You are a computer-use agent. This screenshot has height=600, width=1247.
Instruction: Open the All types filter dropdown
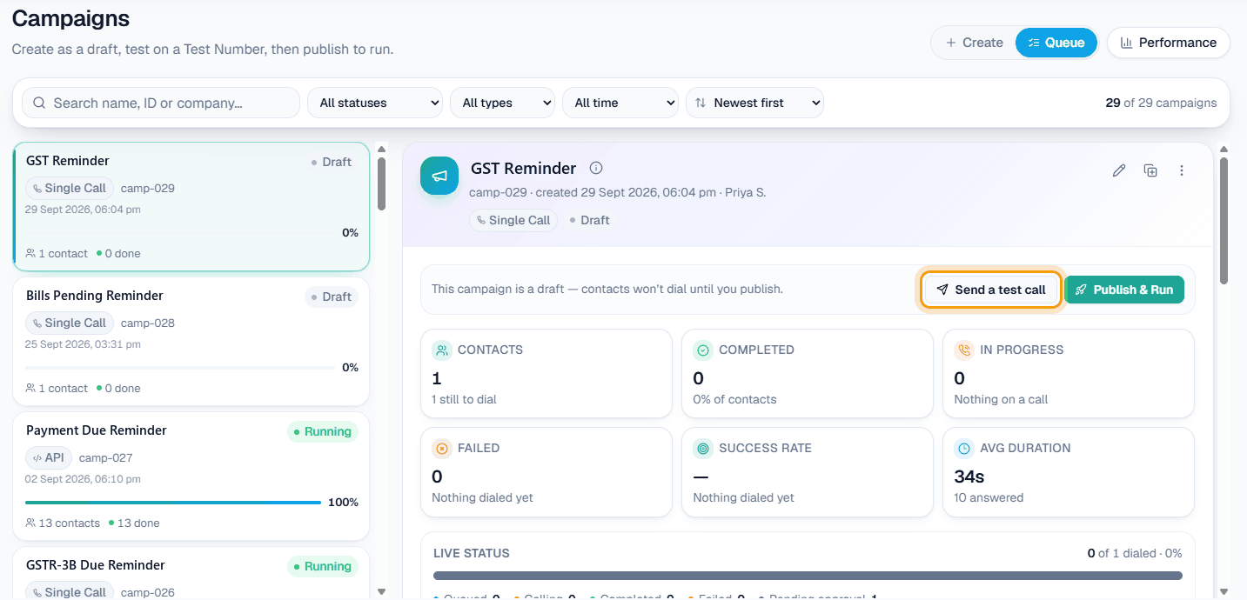point(503,103)
